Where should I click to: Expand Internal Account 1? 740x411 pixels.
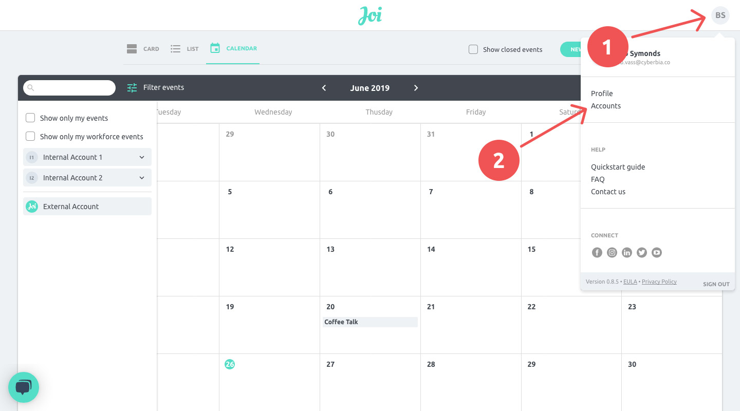(x=142, y=157)
